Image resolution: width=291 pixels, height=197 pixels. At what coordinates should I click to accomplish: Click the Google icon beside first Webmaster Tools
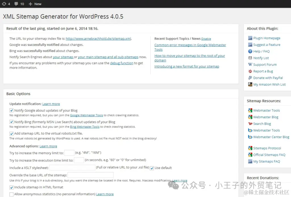point(250,110)
